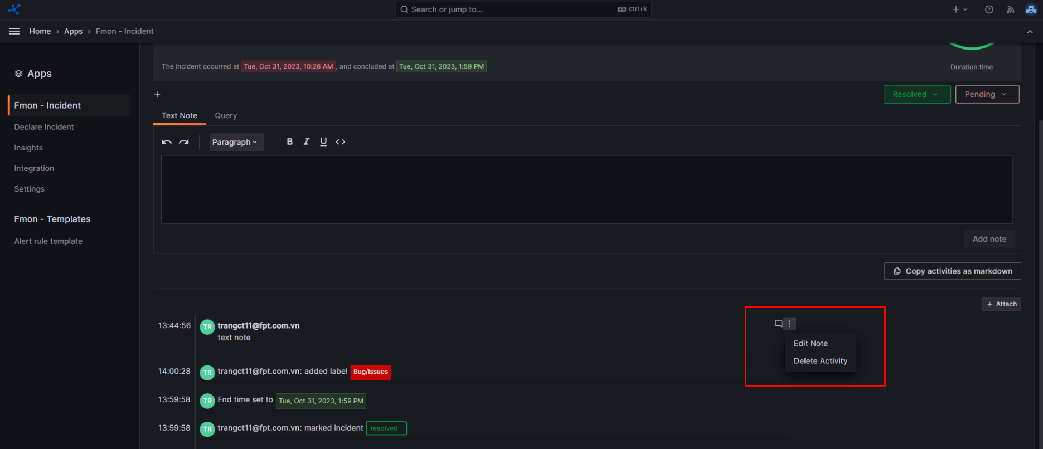Toggle underline formatting in the note editor
The height and width of the screenshot is (449, 1043).
pyautogui.click(x=323, y=142)
